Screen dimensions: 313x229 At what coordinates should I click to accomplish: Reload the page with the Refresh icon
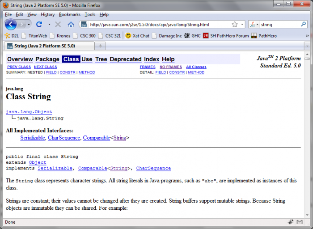39,24
